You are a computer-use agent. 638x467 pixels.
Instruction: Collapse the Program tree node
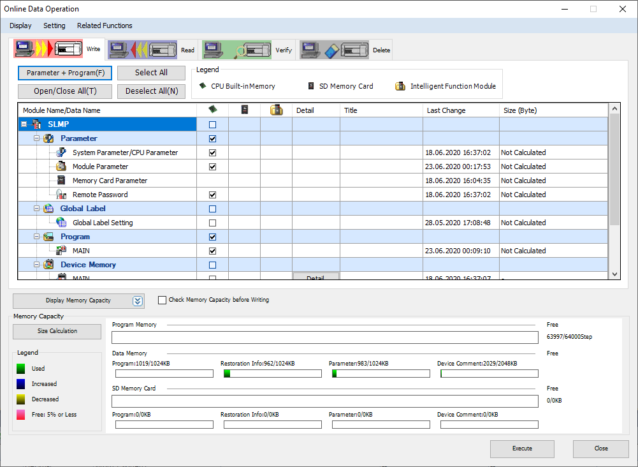pyautogui.click(x=36, y=237)
